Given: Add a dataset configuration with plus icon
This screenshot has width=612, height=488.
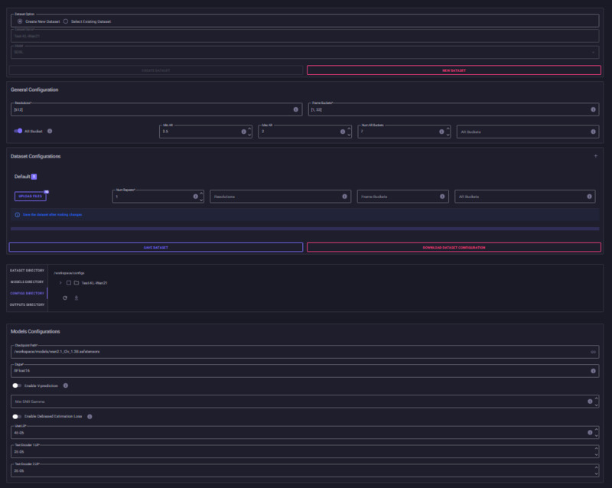Looking at the screenshot, I should (595, 156).
